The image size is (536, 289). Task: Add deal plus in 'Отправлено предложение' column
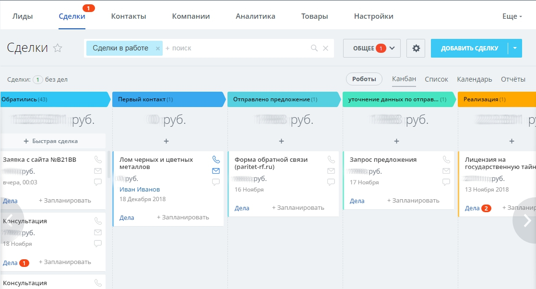click(x=281, y=141)
